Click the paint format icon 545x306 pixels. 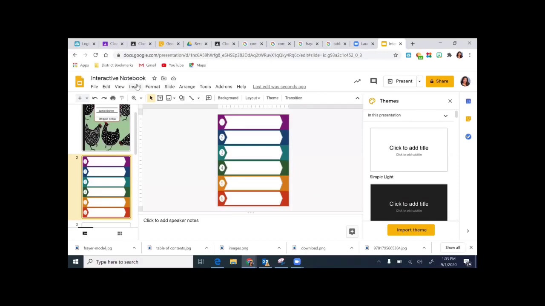click(x=122, y=98)
